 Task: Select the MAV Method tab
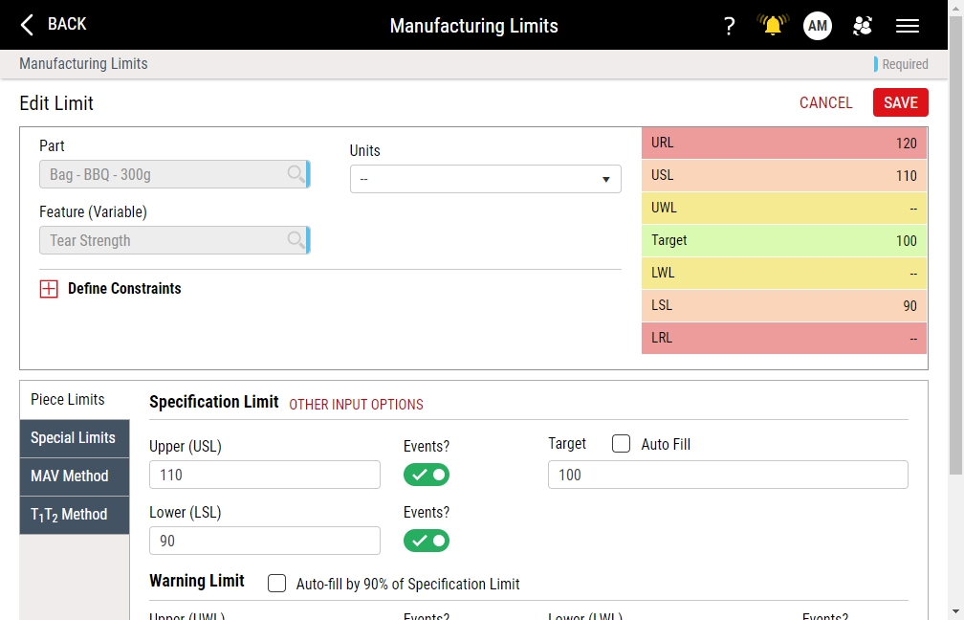[x=75, y=476]
